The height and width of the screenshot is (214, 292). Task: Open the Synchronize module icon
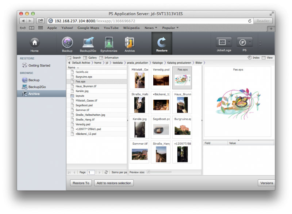pos(109,45)
